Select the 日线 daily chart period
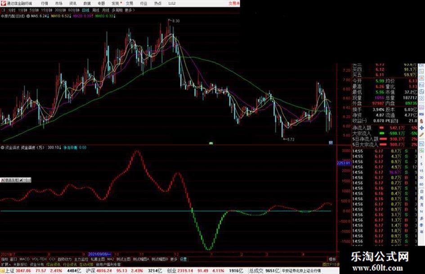 click(85, 10)
